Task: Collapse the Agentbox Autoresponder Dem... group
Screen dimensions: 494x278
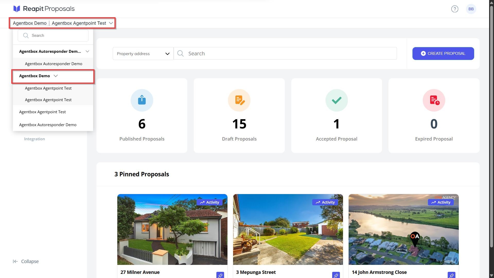Action: click(x=87, y=51)
